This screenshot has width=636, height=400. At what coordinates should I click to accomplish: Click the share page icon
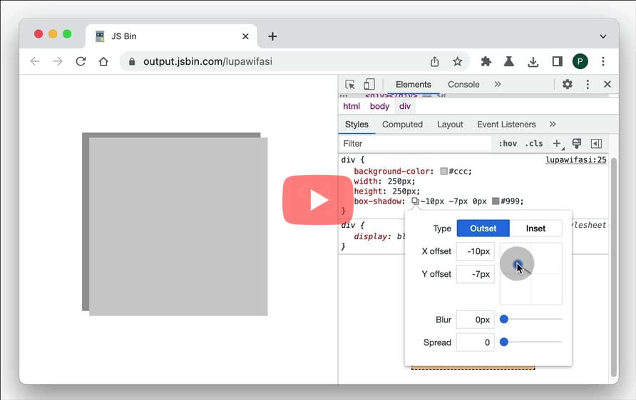point(434,61)
